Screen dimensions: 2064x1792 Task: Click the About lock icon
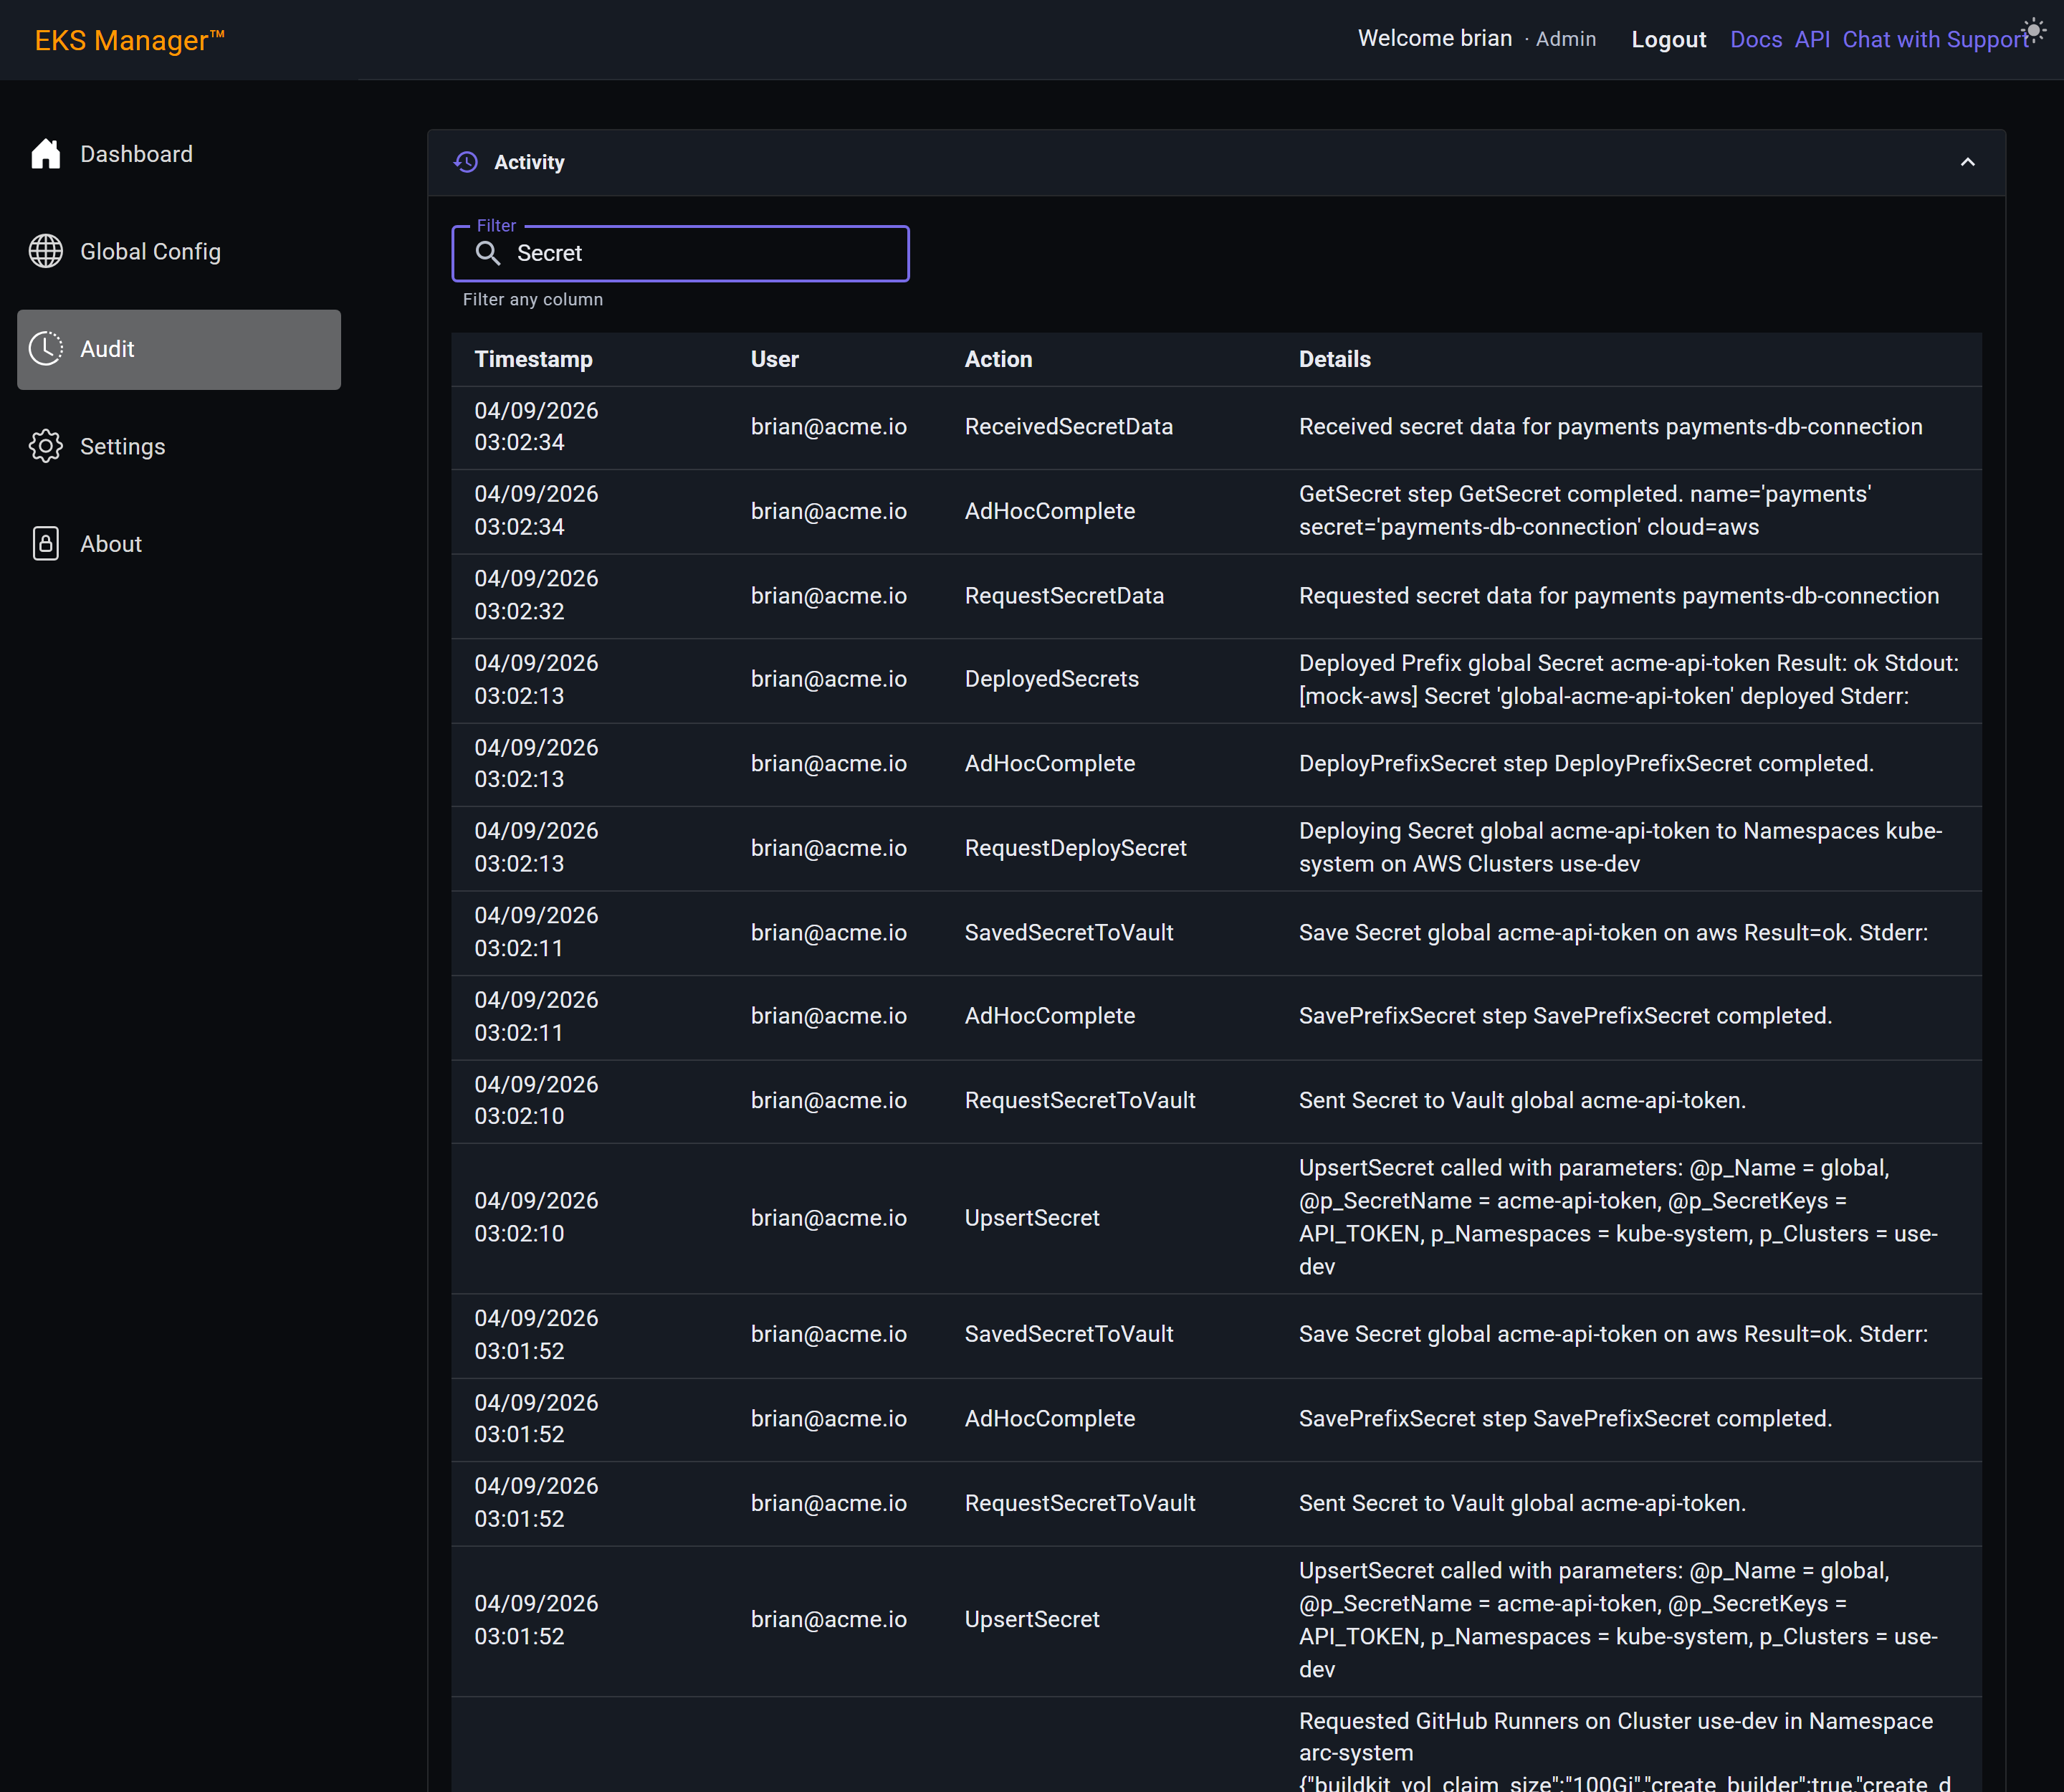click(46, 544)
